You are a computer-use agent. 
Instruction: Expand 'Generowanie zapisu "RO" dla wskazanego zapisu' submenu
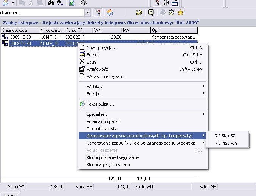(143, 143)
